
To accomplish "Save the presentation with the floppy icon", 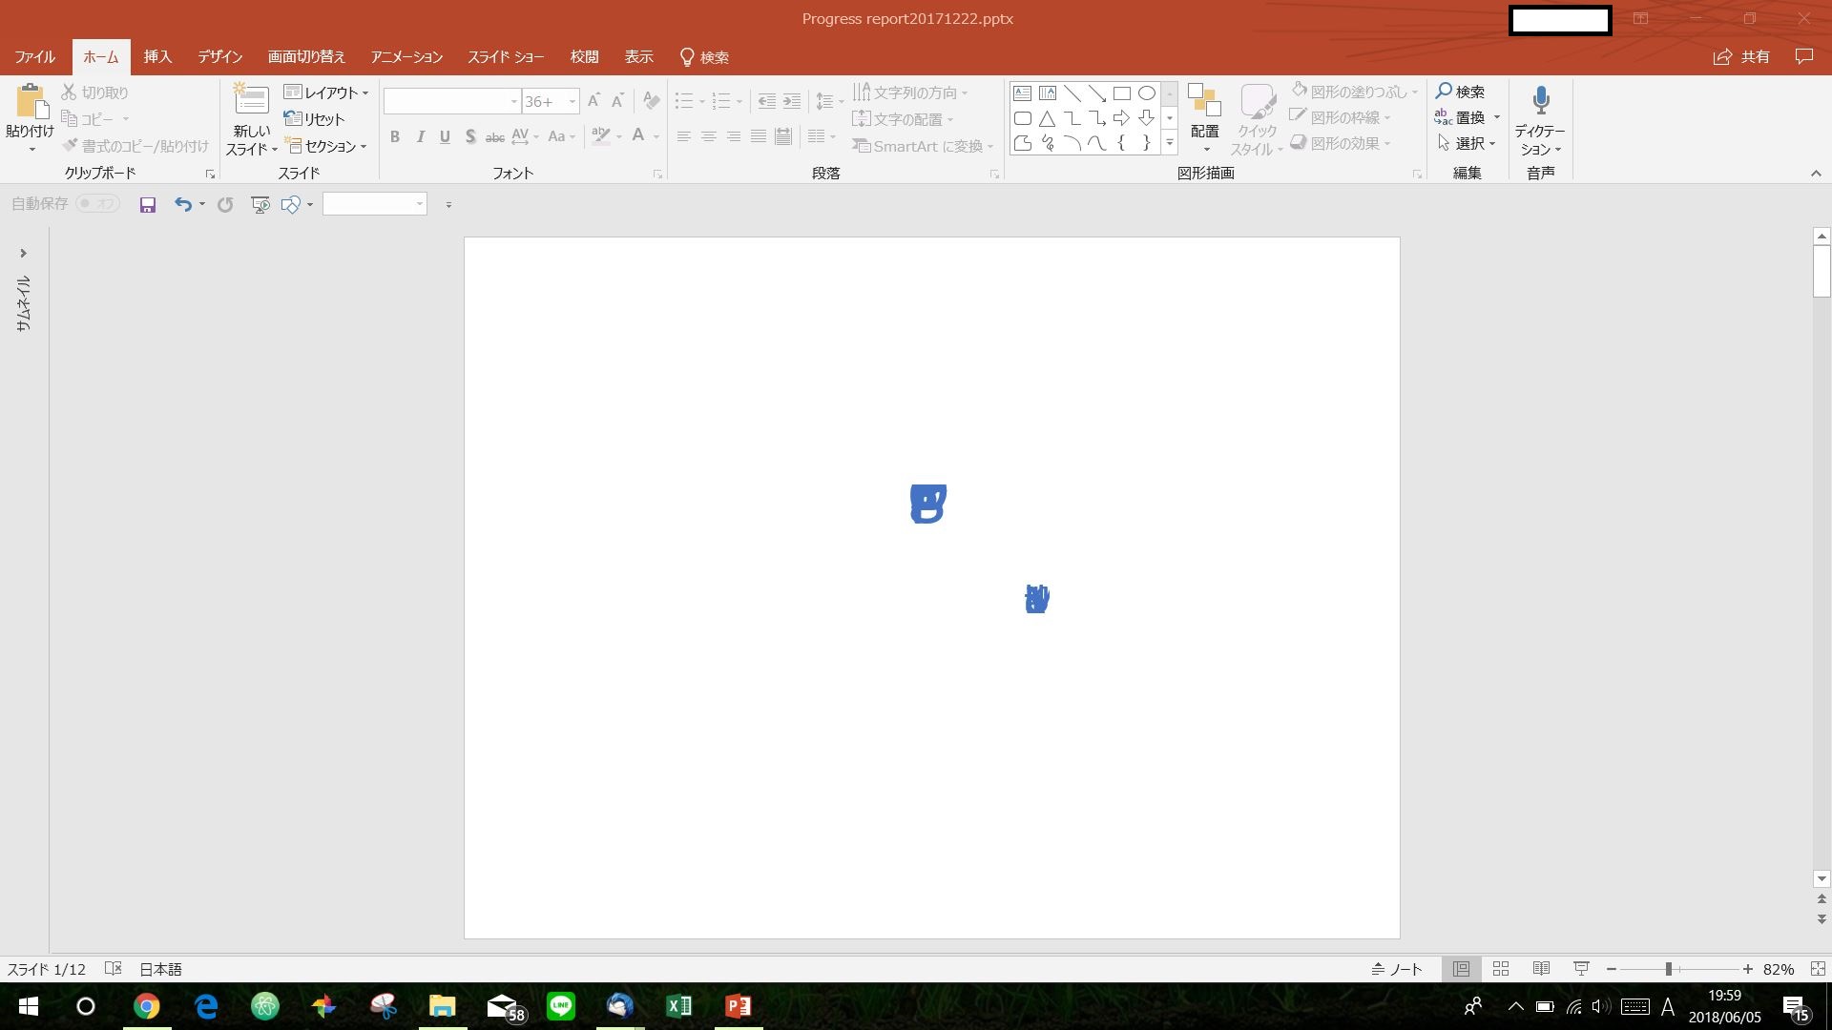I will click(x=148, y=204).
